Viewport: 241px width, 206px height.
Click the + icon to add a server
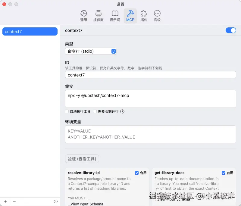click(x=5, y=201)
